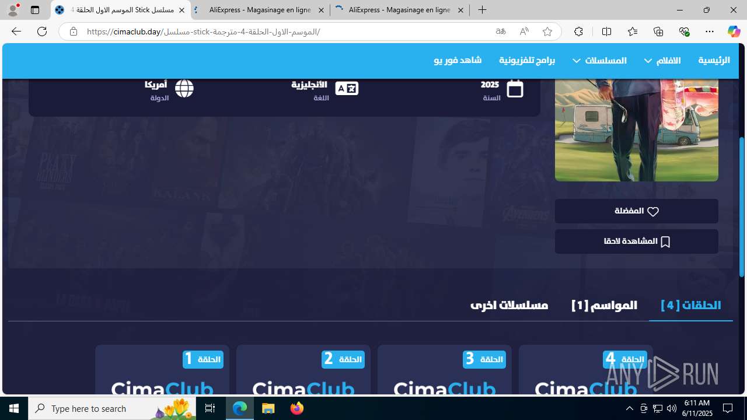
Task: Select the الحلقات [4] tab
Action: (690, 305)
